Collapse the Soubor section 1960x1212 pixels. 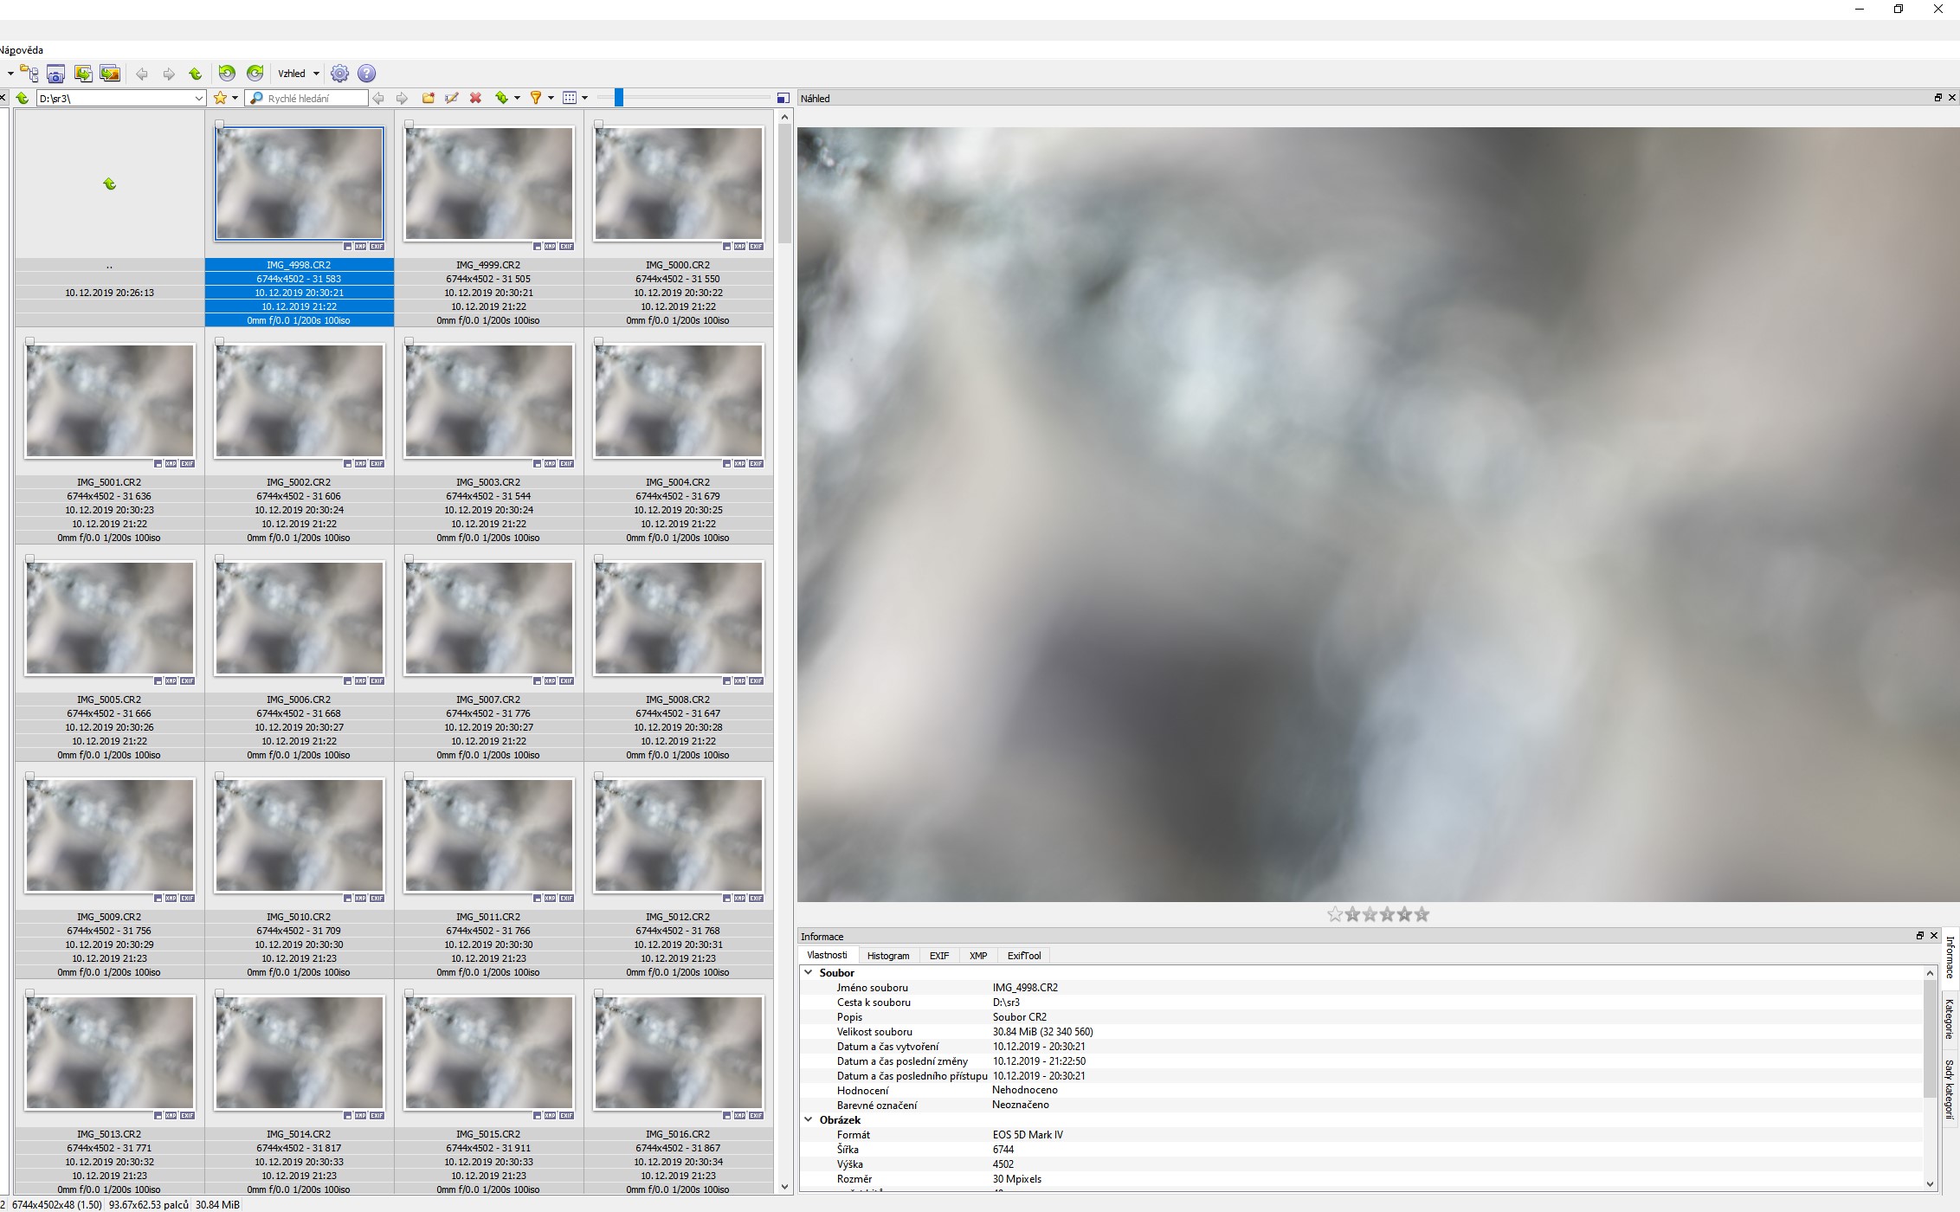pyautogui.click(x=809, y=972)
